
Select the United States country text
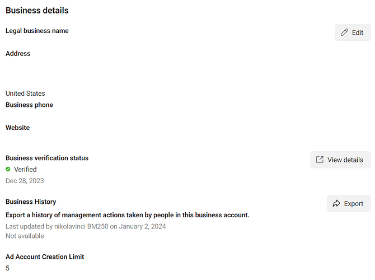(x=25, y=94)
